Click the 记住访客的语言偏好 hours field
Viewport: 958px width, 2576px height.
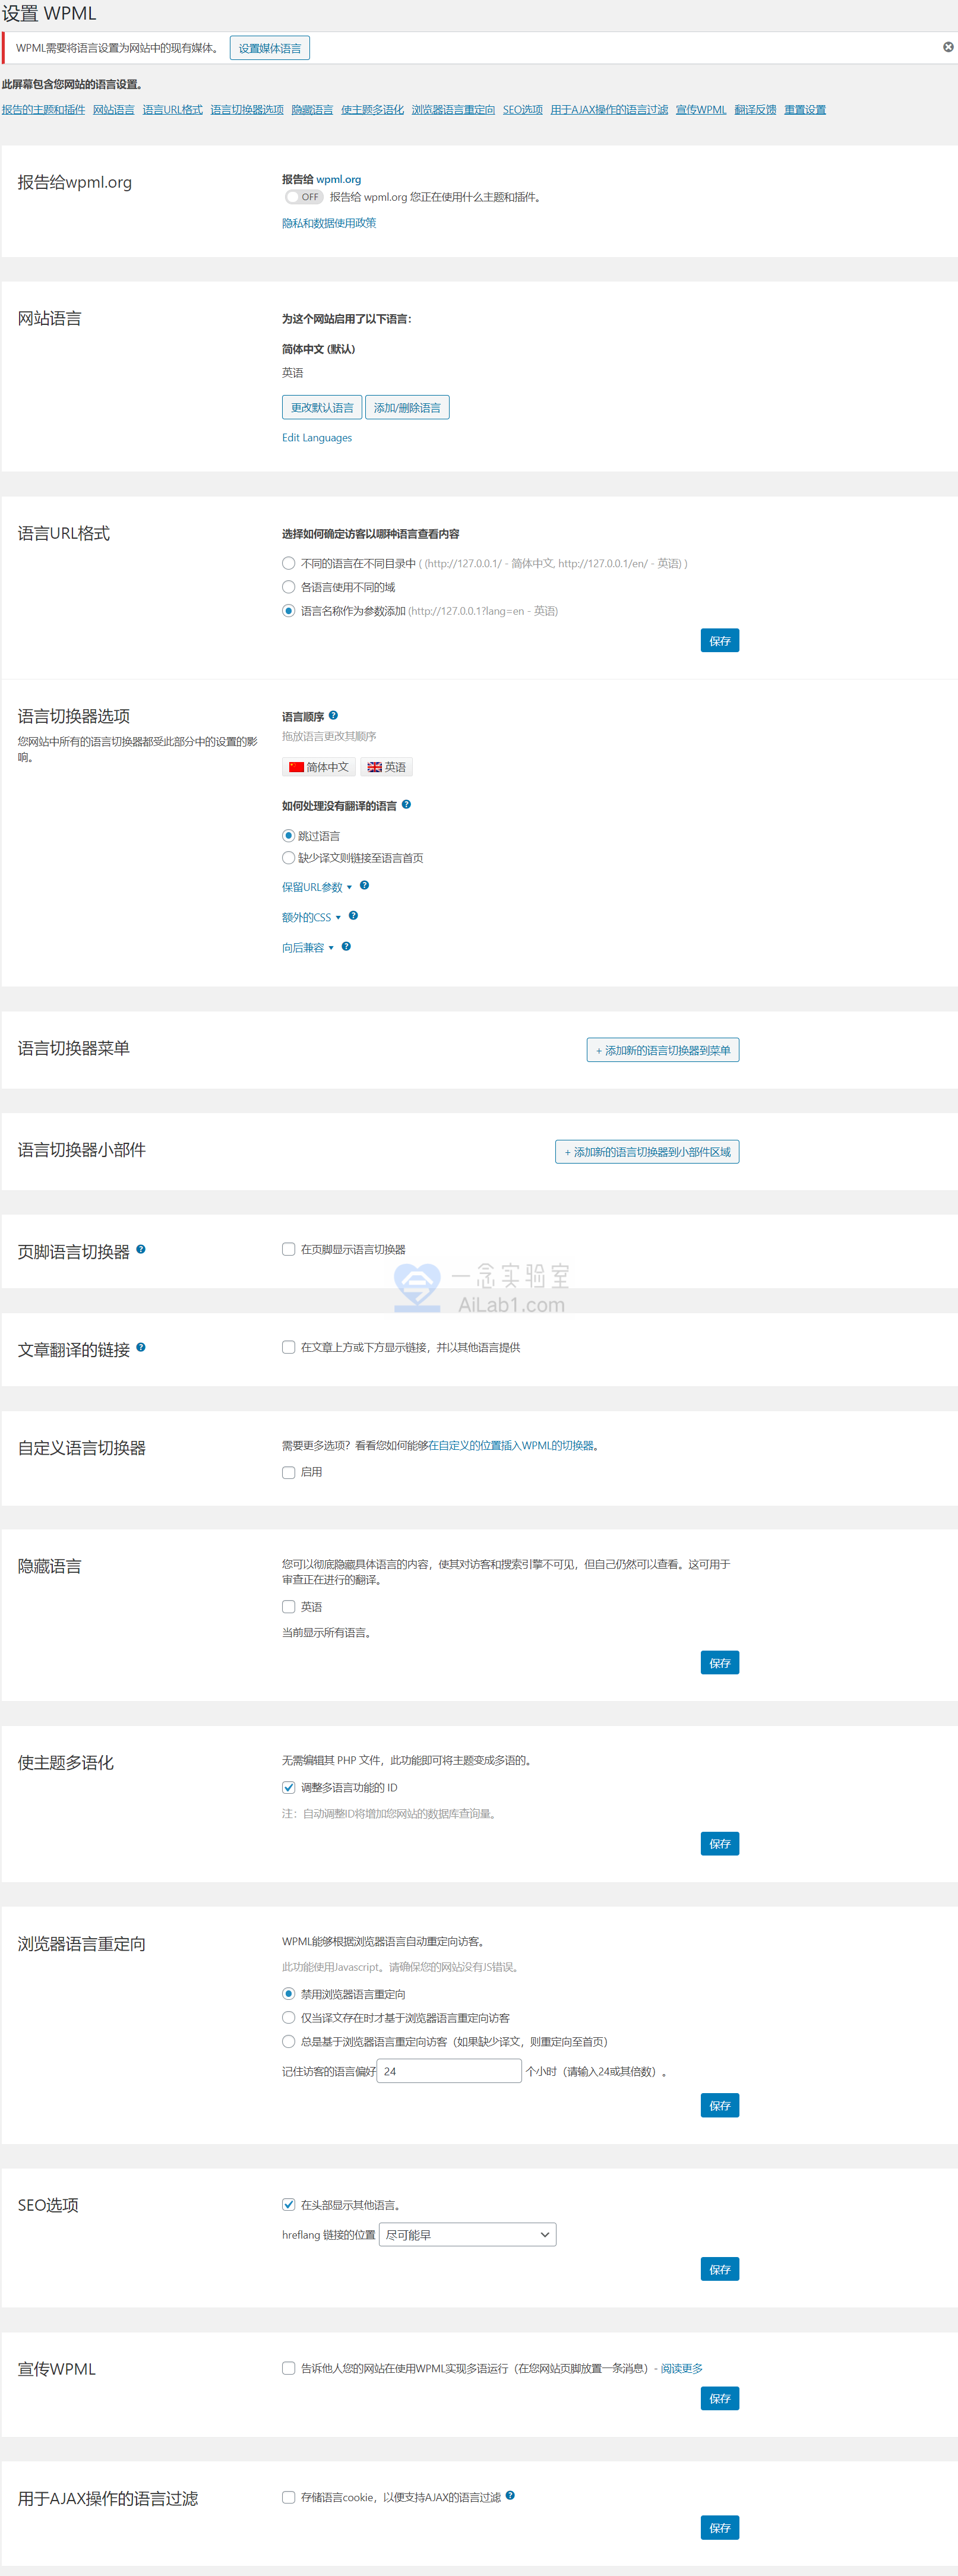449,2071
